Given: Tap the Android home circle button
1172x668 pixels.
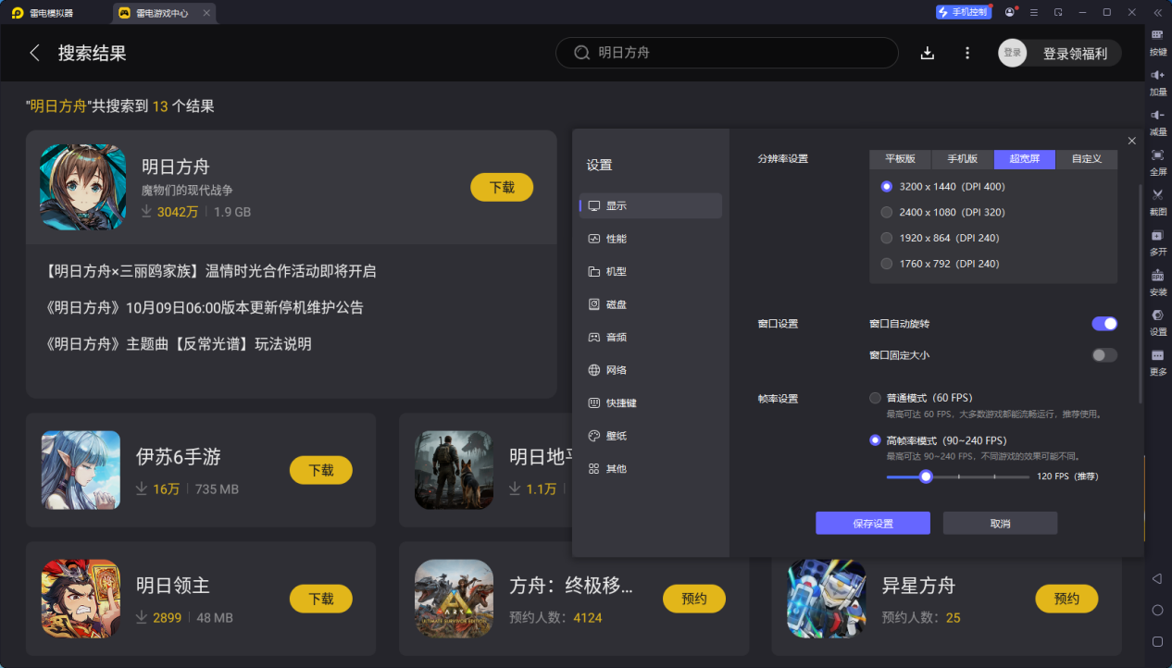Looking at the screenshot, I should (x=1157, y=610).
